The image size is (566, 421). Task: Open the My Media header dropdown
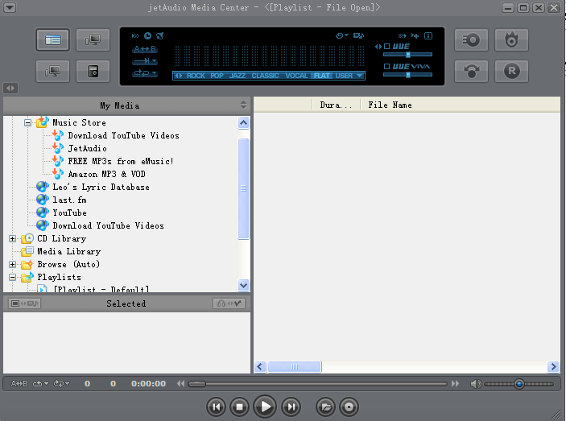pyautogui.click(x=243, y=105)
